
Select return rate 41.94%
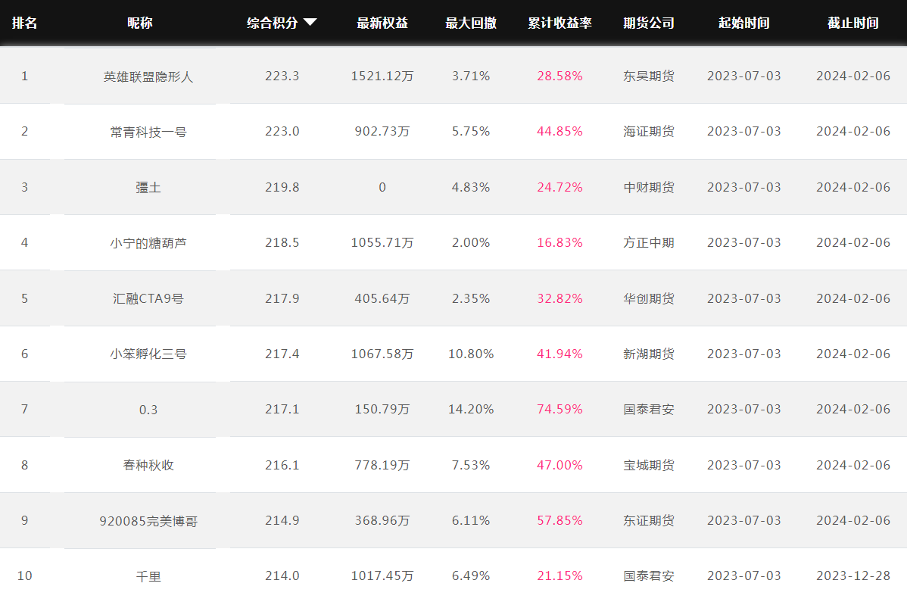click(560, 354)
